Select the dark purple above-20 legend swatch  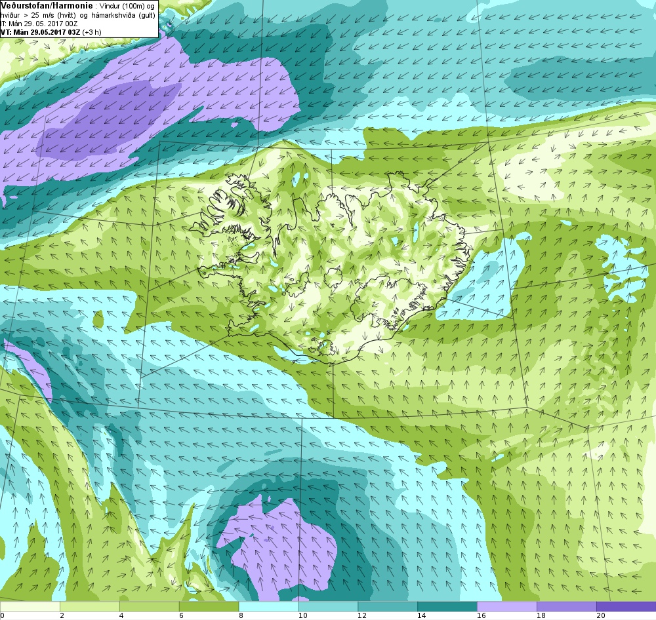pos(626,606)
